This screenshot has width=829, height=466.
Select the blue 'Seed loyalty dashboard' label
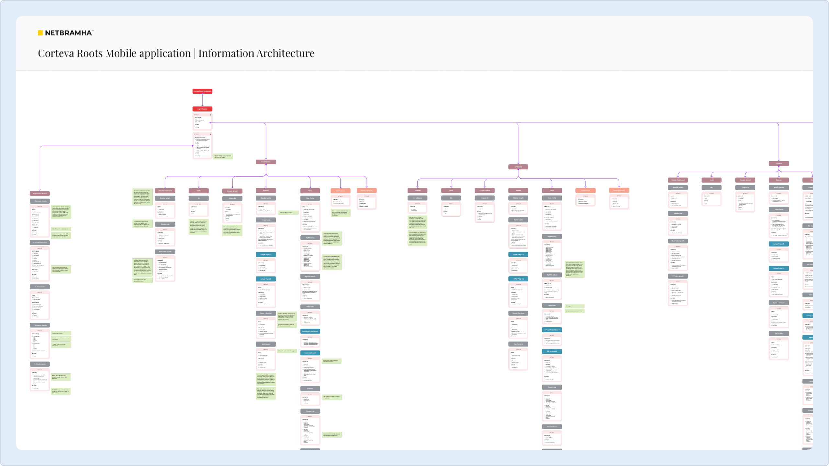(x=310, y=331)
